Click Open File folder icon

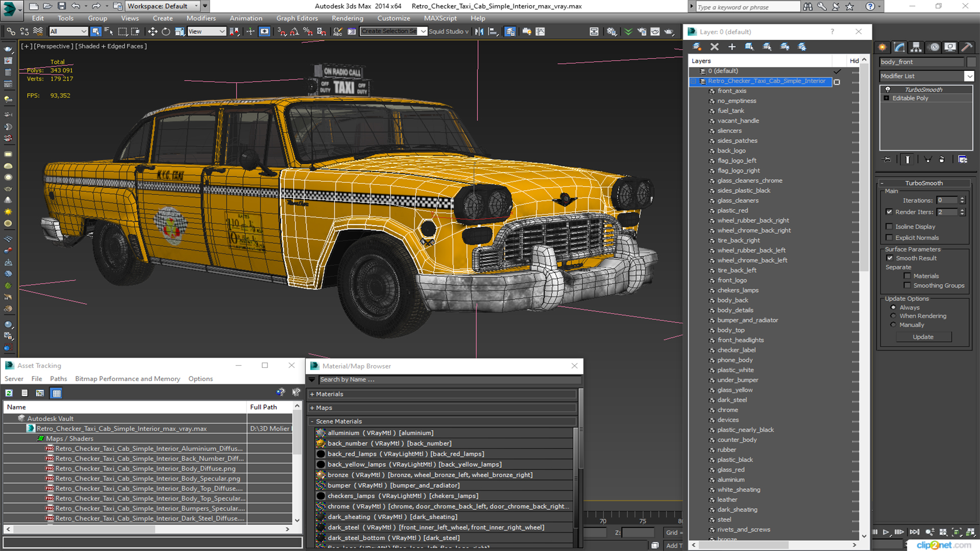tap(47, 6)
